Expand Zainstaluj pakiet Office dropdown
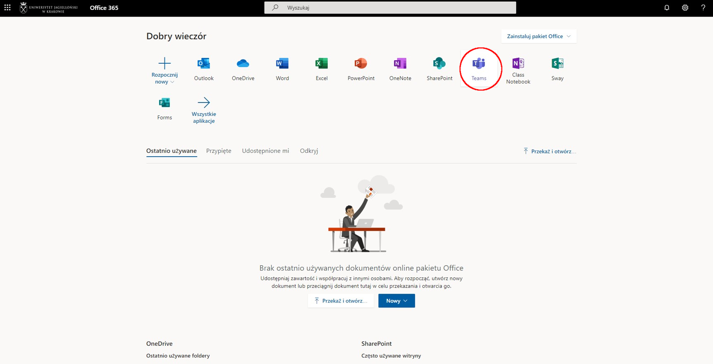713x364 pixels. [x=539, y=36]
